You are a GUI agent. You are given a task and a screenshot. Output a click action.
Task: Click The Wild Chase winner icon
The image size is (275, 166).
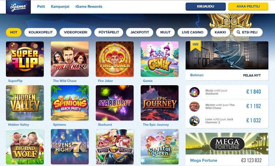(x=194, y=106)
